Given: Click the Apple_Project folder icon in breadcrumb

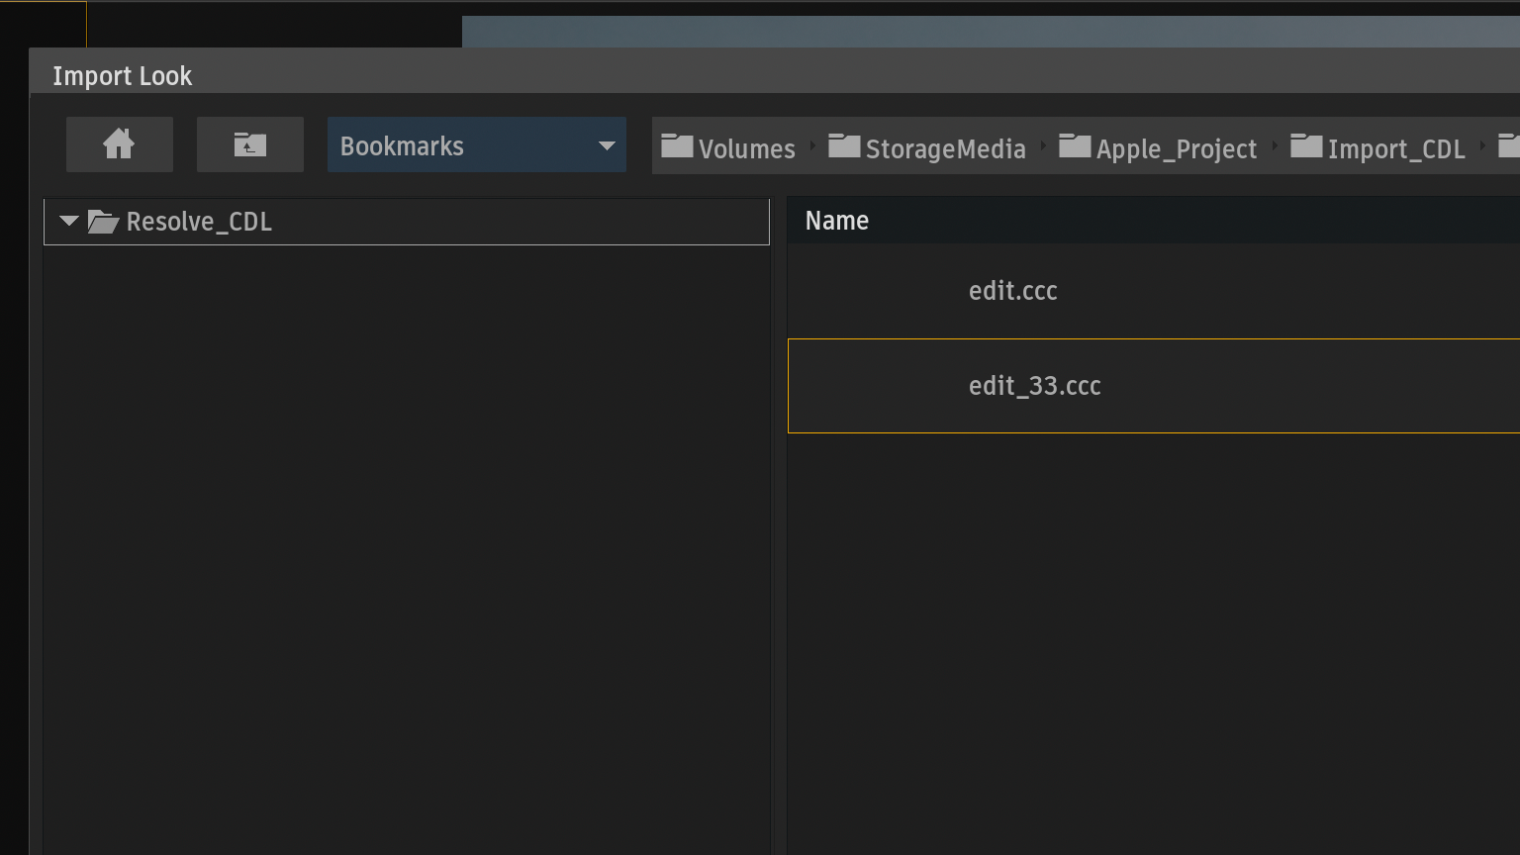Looking at the screenshot, I should coord(1075,146).
